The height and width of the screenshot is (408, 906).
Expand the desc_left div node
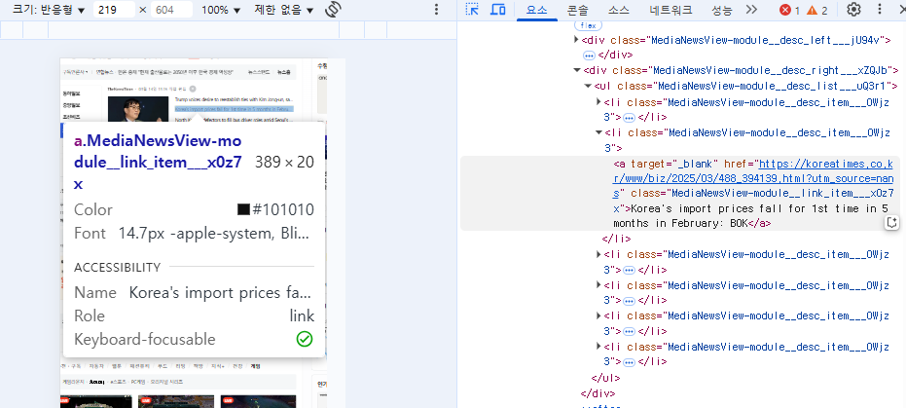[x=576, y=40]
